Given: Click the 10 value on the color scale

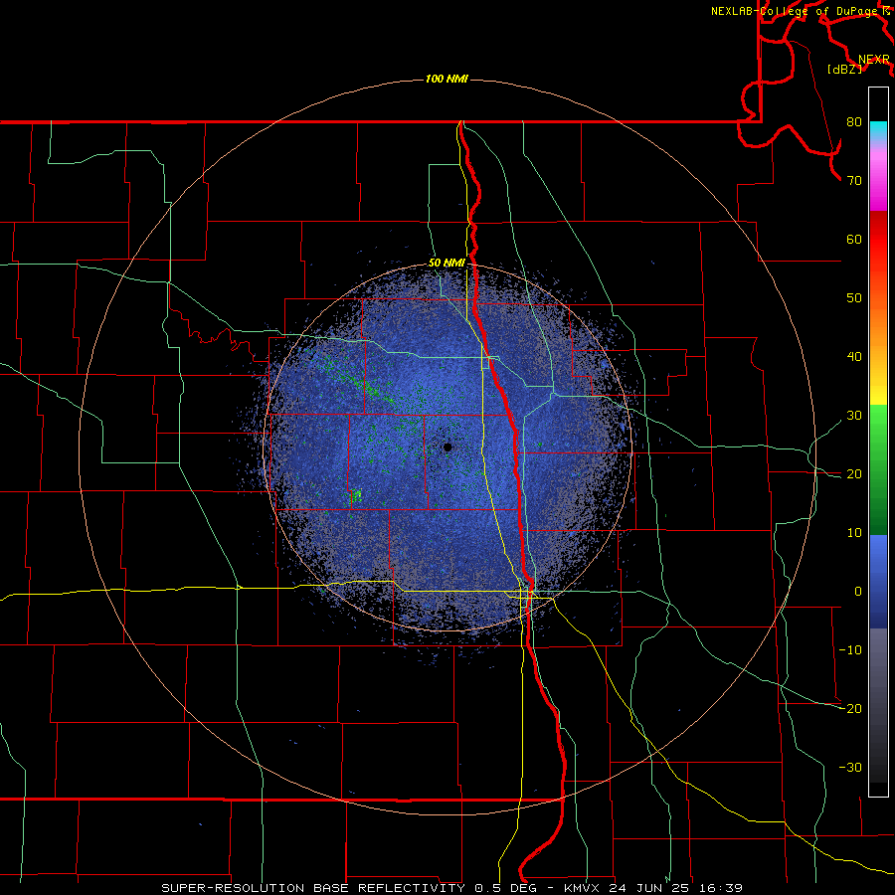Looking at the screenshot, I should click(x=854, y=533).
